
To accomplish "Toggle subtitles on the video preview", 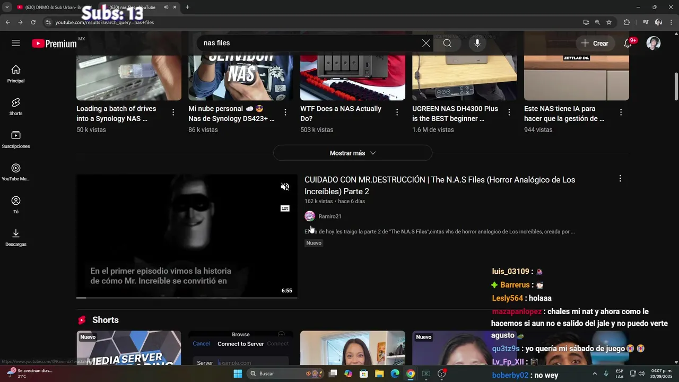I will [x=285, y=209].
